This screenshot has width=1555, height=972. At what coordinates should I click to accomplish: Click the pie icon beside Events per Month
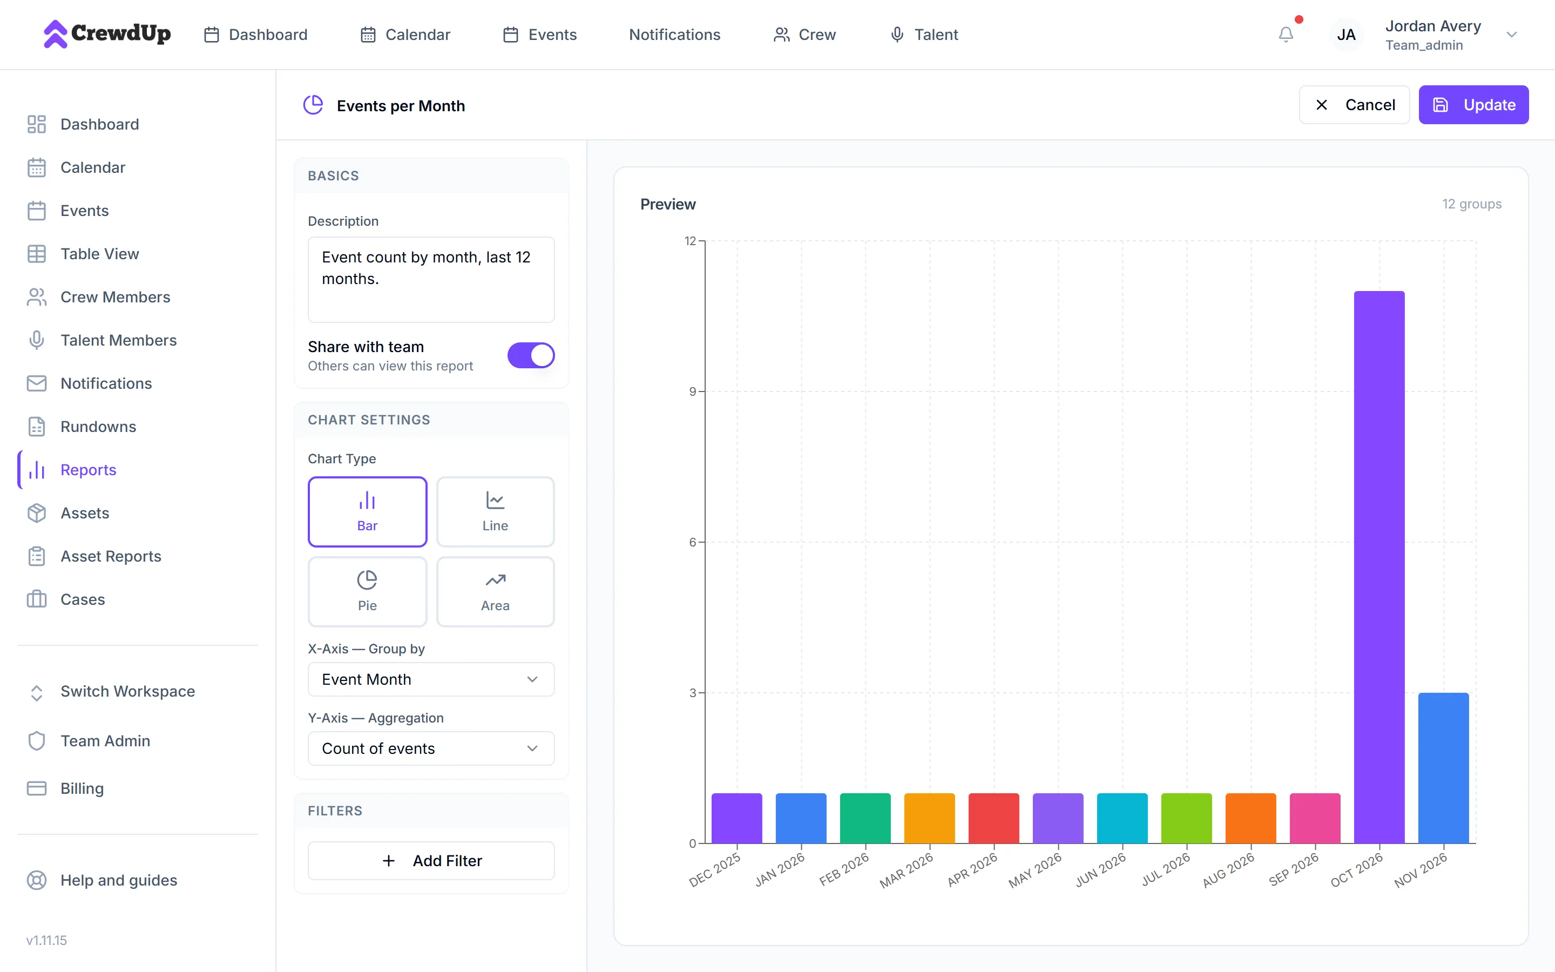pos(313,105)
